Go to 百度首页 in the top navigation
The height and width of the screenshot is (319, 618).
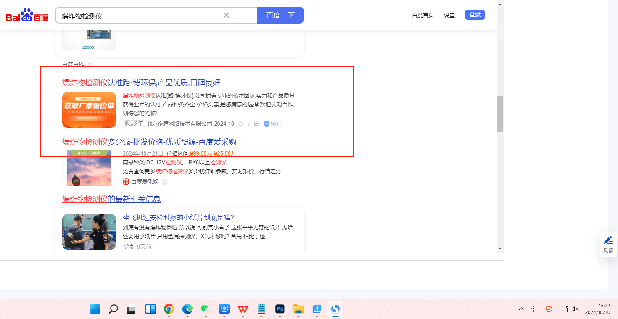[423, 15]
